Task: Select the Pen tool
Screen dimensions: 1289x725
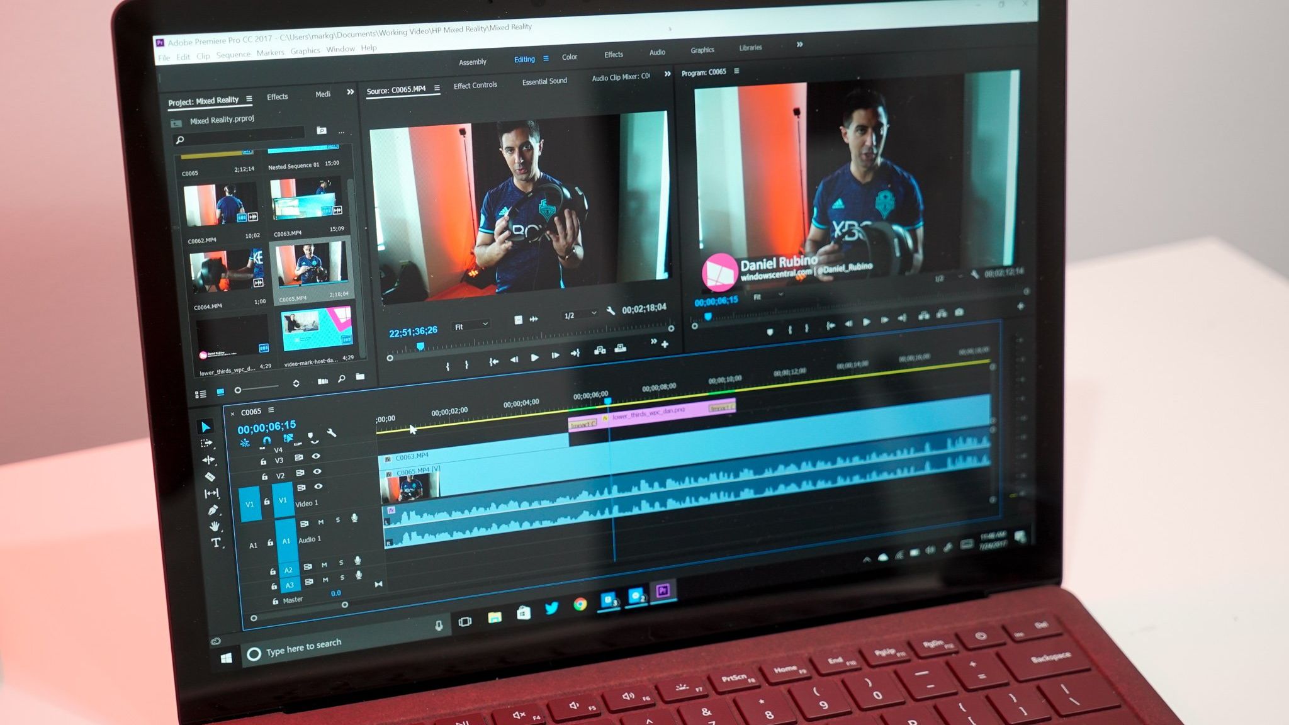Action: 213,510
